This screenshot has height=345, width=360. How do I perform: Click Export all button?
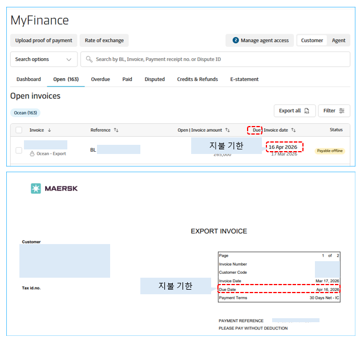pyautogui.click(x=295, y=111)
